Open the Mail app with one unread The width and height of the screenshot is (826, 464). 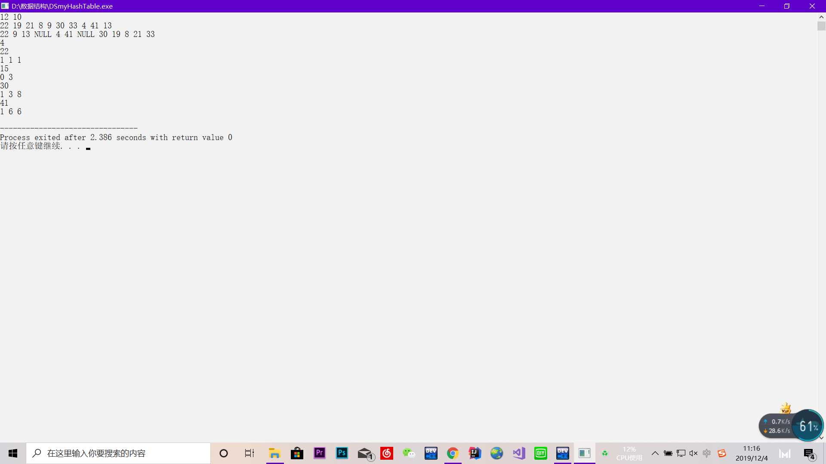[366, 454]
